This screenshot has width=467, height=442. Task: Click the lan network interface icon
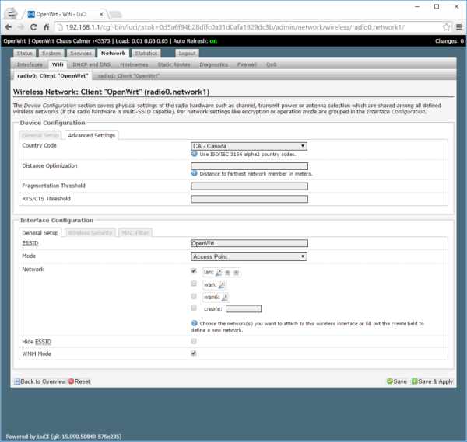(x=219, y=272)
